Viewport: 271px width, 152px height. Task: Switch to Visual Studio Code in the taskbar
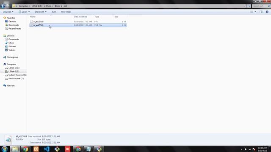[x=47, y=149]
